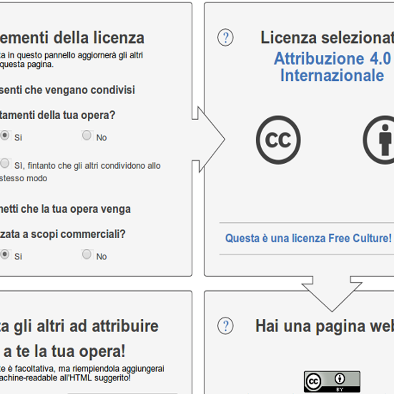
Task: Click the 'tamenti della tua opera?' question text
Action: pyautogui.click(x=58, y=116)
